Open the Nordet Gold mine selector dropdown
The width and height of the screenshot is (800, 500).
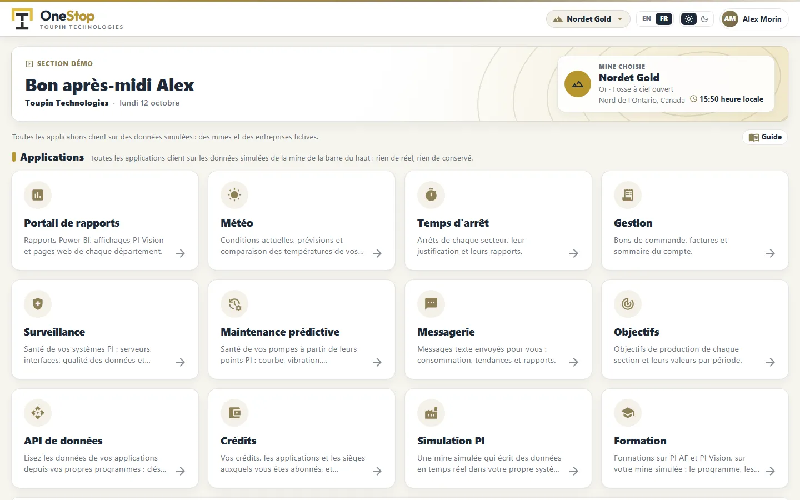point(588,19)
